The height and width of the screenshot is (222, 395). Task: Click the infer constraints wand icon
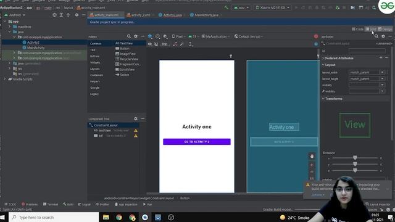click(181, 44)
